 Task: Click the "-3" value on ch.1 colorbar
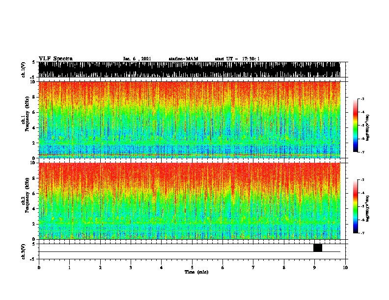(362, 99)
